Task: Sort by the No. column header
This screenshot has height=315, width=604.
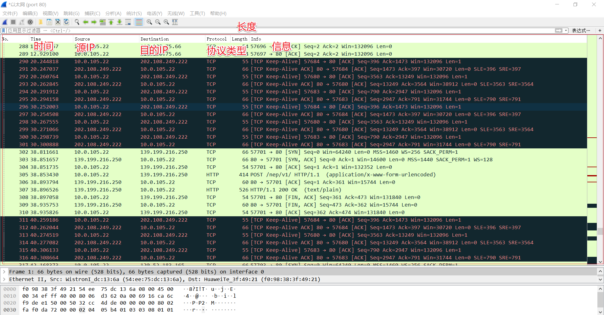Action: (15, 39)
